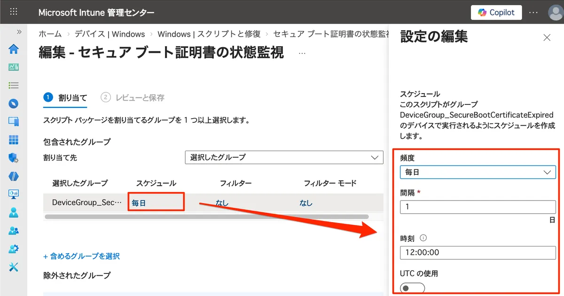Open Endpoint security shield icon

(x=14, y=158)
